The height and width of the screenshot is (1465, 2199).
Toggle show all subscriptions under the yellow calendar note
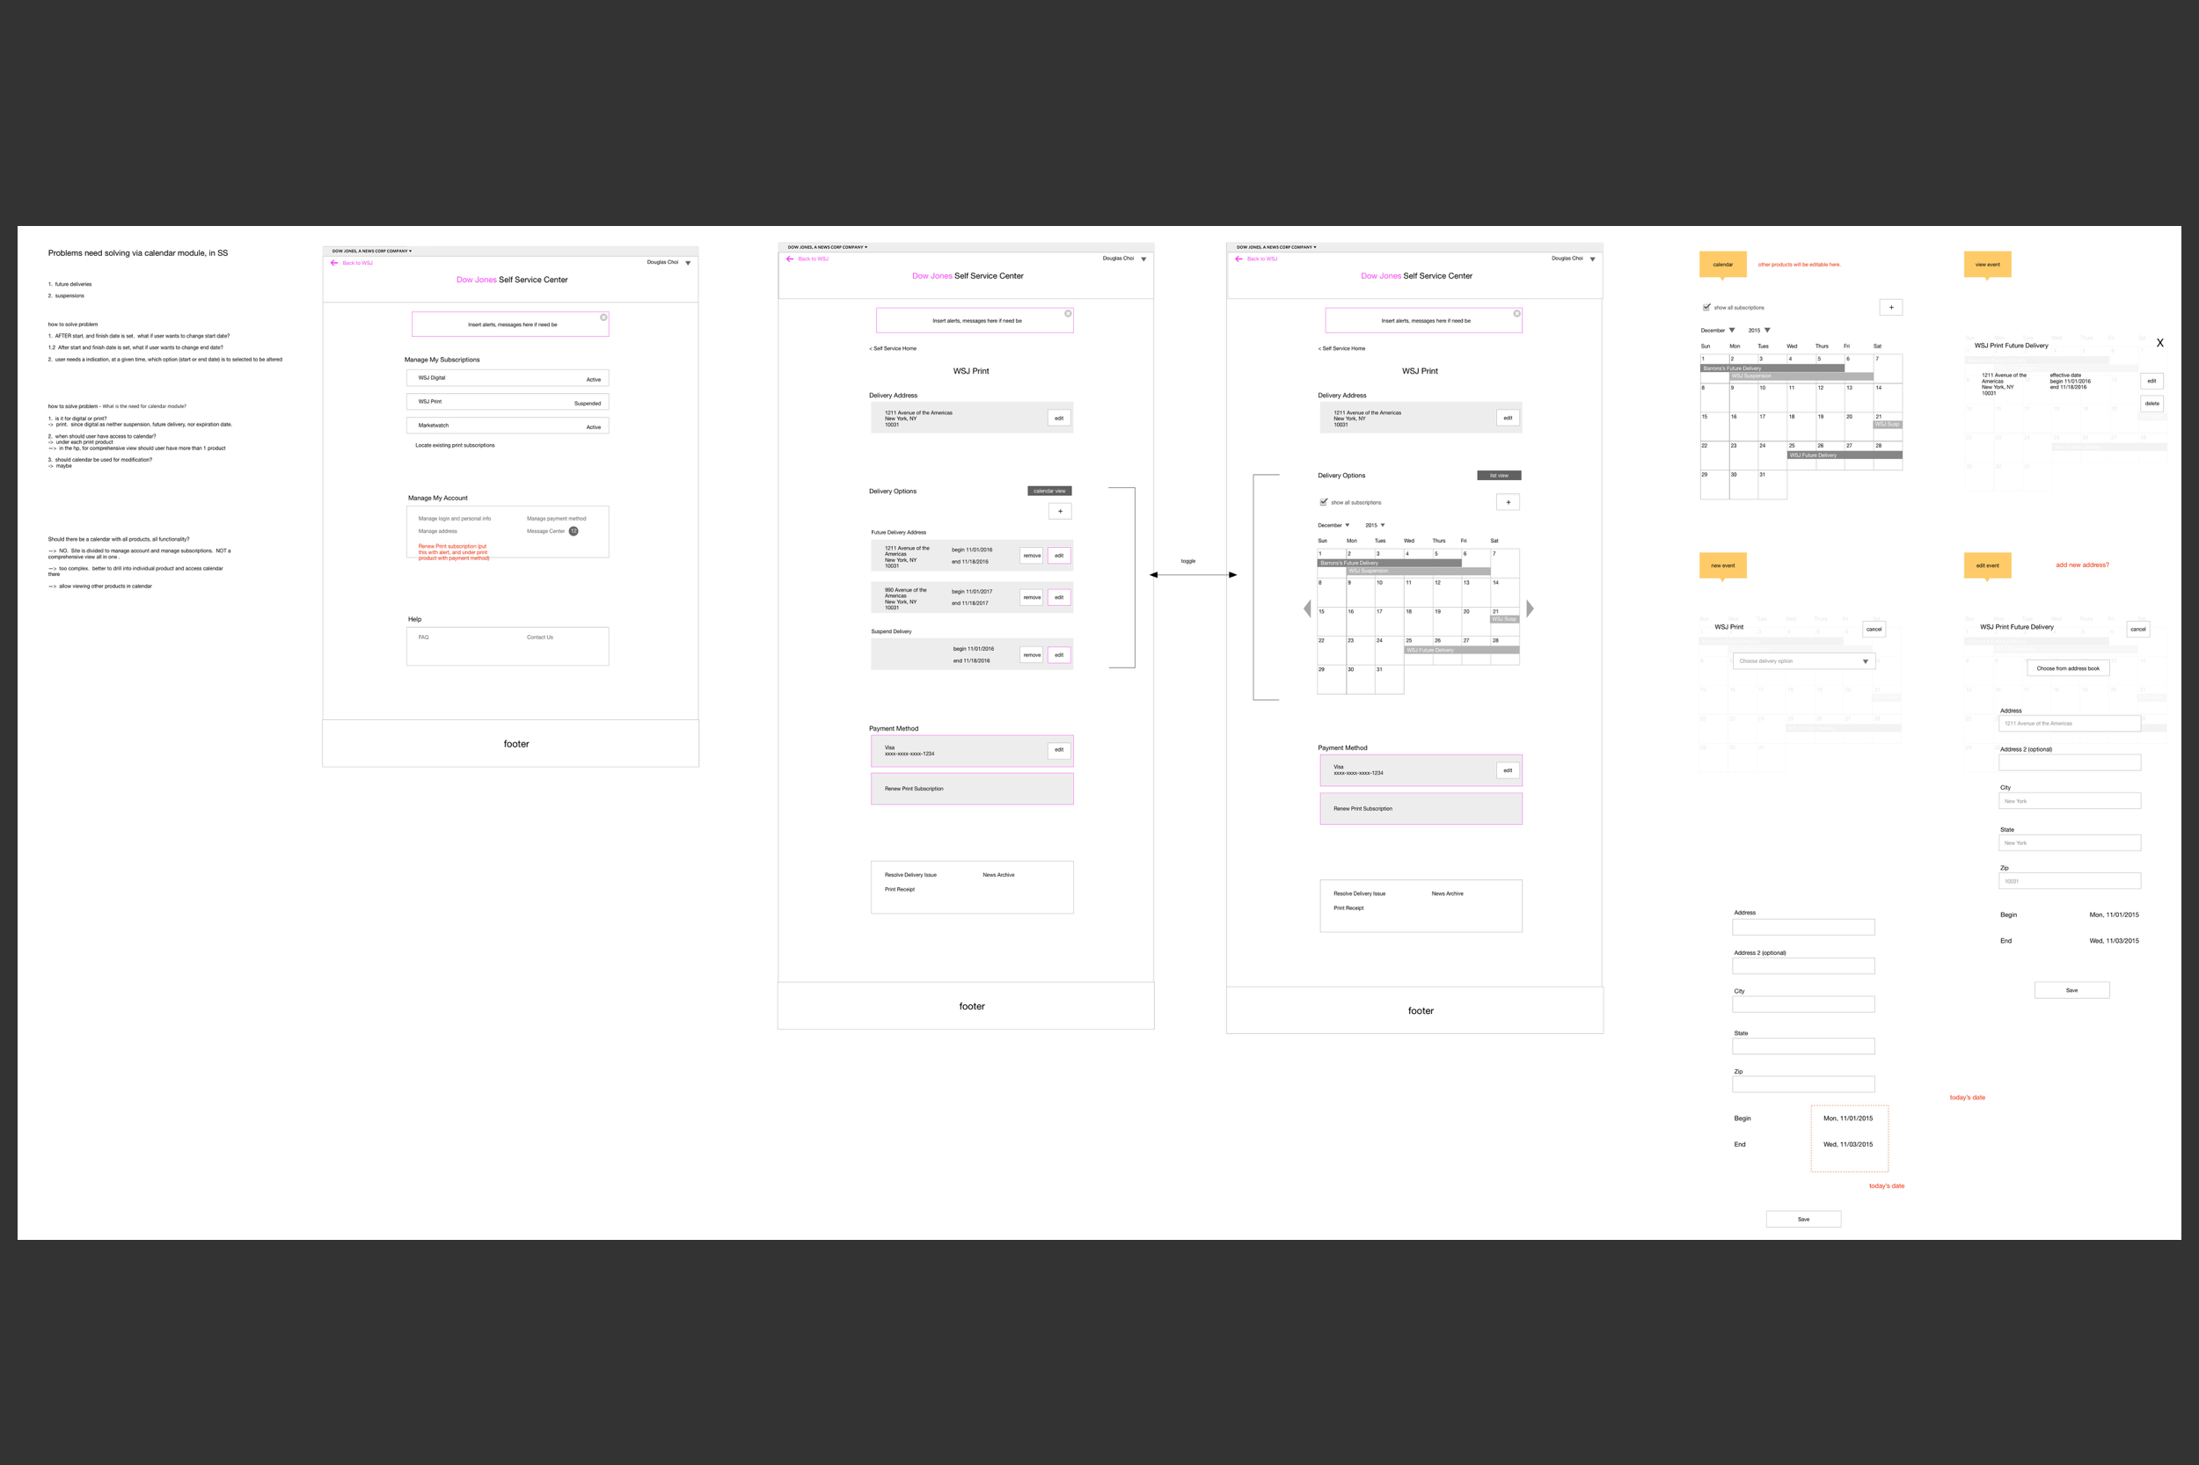tap(1706, 308)
